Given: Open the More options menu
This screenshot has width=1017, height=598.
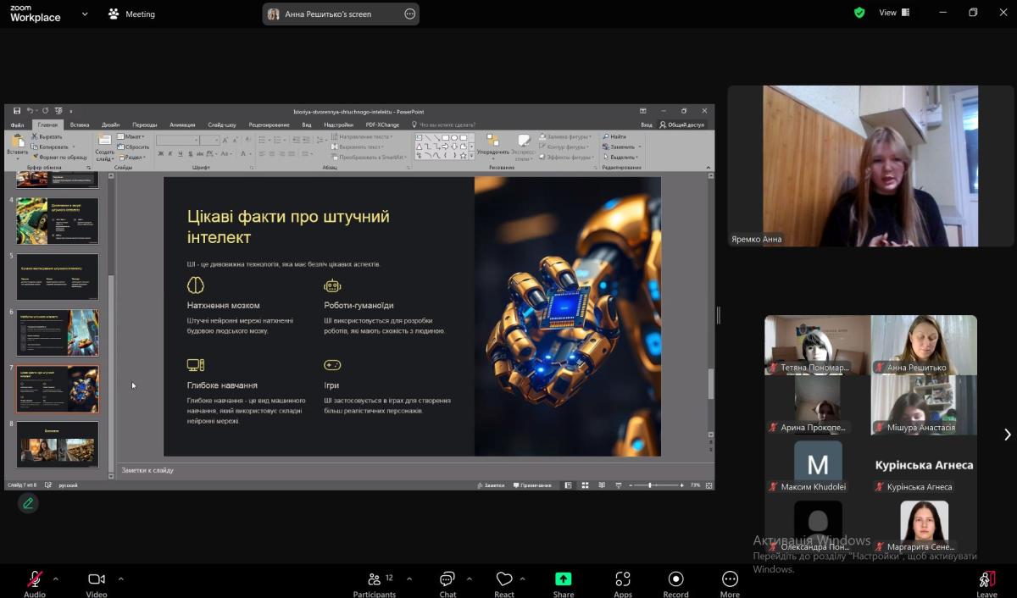Looking at the screenshot, I should (730, 581).
